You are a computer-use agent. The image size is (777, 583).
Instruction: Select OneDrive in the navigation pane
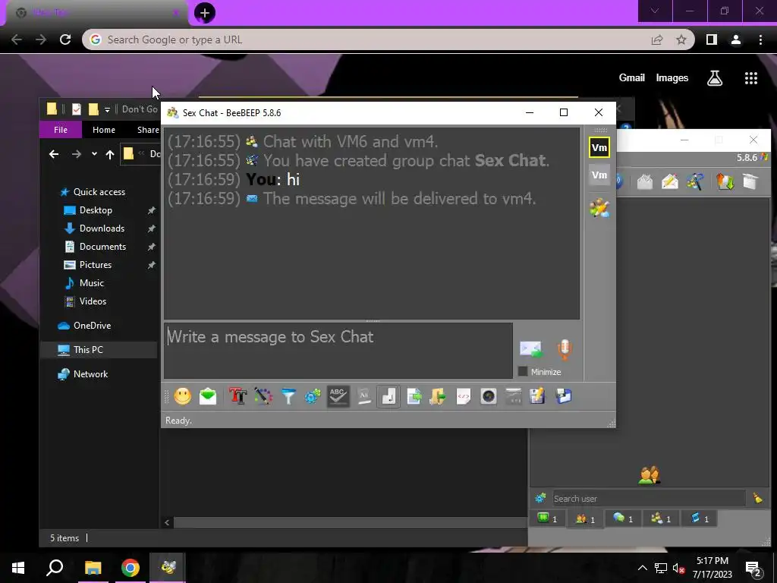[92, 326]
